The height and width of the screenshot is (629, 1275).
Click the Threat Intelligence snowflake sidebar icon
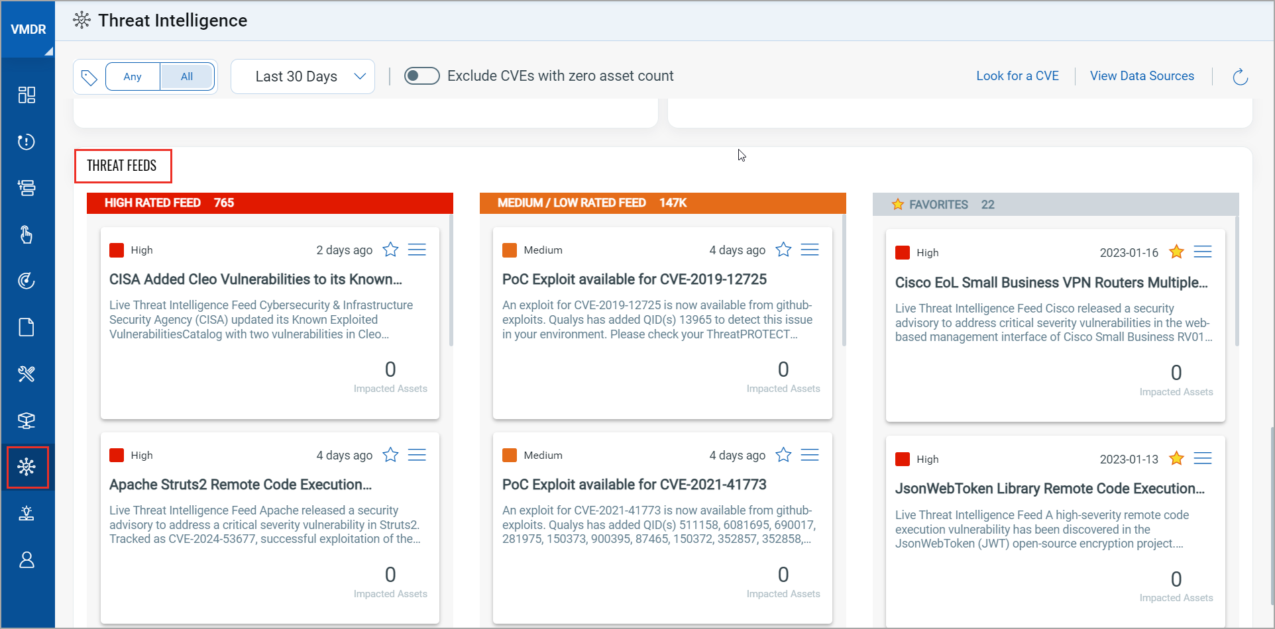tap(27, 467)
